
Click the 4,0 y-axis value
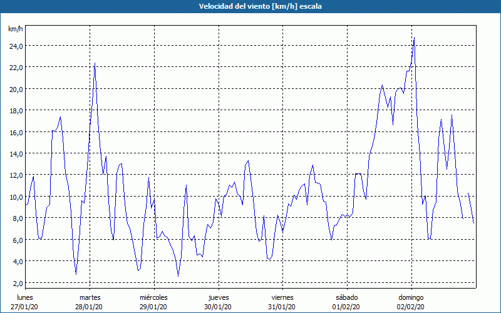(x=18, y=262)
